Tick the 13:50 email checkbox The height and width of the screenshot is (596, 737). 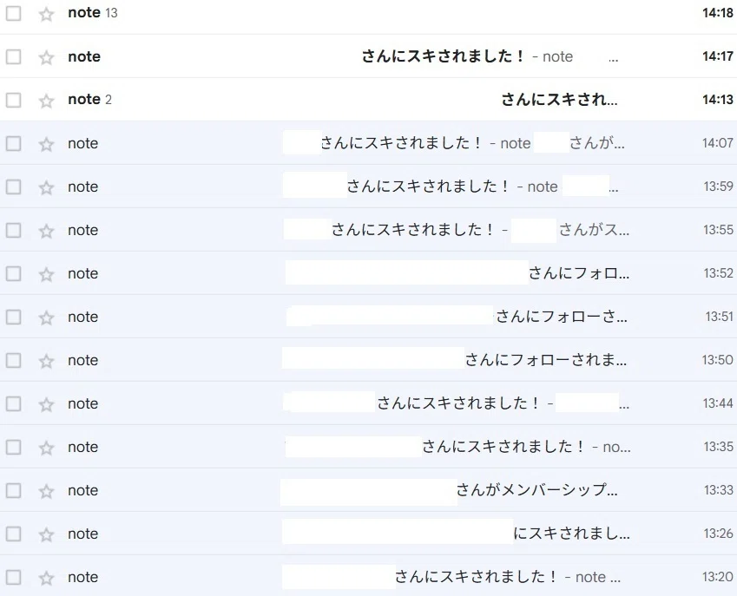tap(13, 360)
